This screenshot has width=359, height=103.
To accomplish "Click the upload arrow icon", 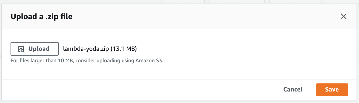I will click(x=21, y=49).
